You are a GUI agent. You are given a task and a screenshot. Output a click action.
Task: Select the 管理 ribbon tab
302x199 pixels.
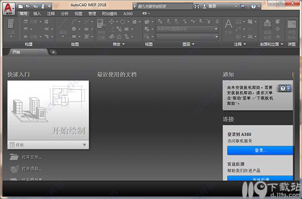point(92,14)
